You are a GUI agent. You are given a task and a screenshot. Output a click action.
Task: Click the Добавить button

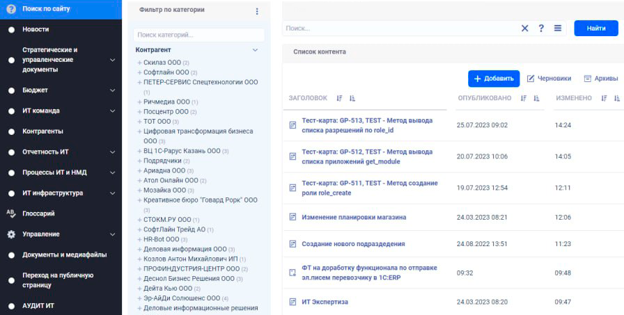click(x=494, y=79)
